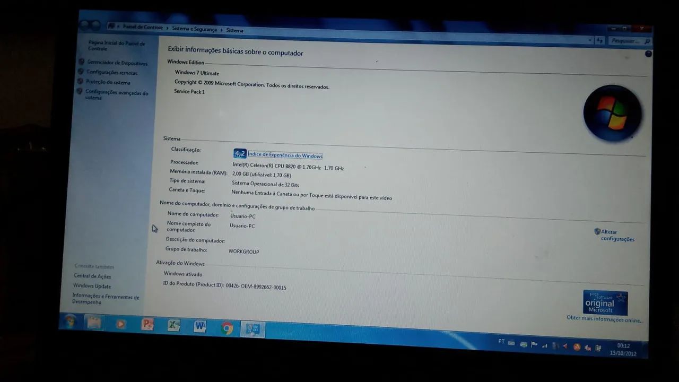Click the Windows Experience Index 4,2 badge
Screen dimensions: 679x382
[x=240, y=153]
